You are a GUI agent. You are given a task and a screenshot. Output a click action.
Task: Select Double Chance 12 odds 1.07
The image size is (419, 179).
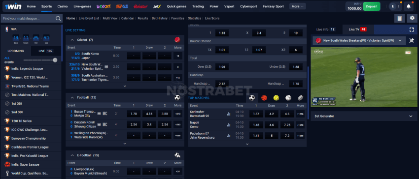259,50
